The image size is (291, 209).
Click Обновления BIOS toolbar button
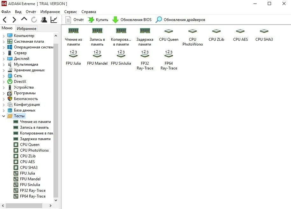point(132,20)
